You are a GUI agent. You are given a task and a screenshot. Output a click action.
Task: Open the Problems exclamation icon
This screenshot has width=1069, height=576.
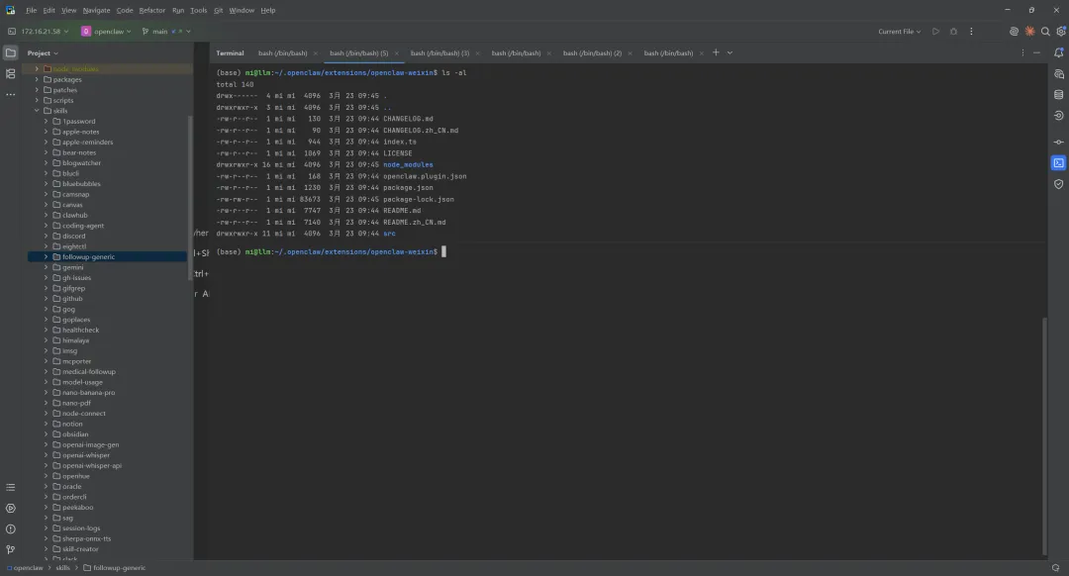pyautogui.click(x=10, y=528)
